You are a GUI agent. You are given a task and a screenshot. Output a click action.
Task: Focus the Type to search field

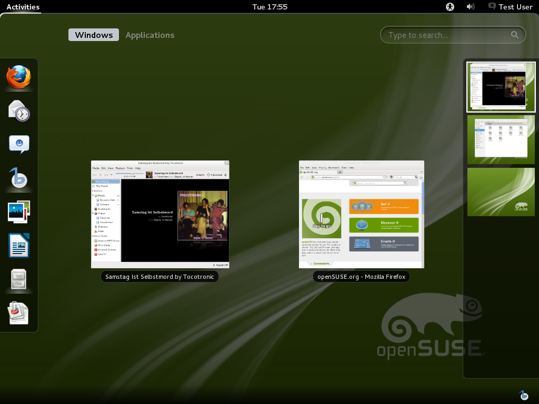[x=453, y=35]
